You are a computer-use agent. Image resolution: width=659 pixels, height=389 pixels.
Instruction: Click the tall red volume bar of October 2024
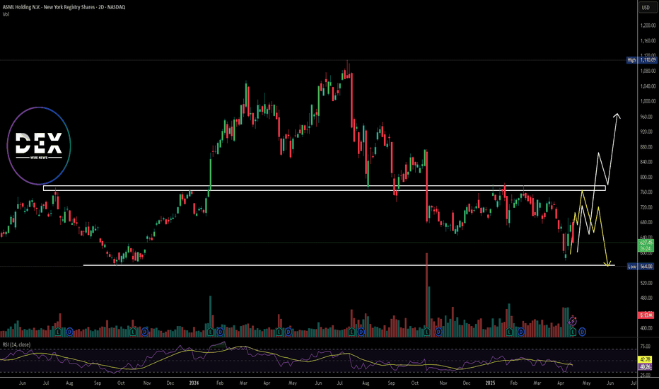coord(426,294)
